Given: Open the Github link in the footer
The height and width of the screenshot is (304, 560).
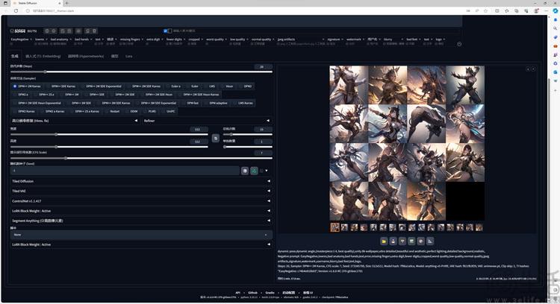Looking at the screenshot, I should [252, 293].
